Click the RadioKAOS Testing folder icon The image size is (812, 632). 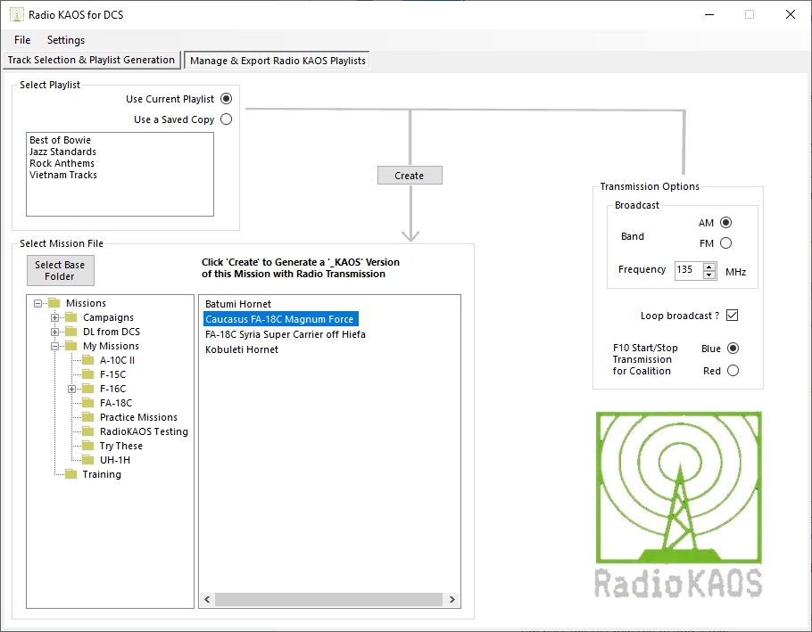pos(87,431)
